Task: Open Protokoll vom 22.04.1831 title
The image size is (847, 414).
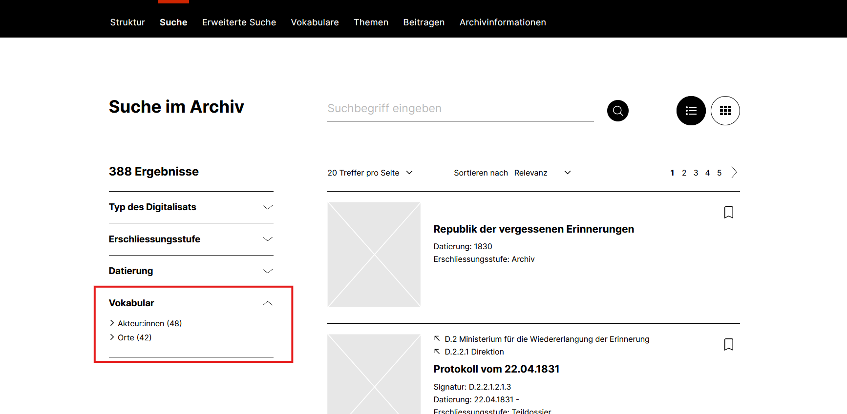Action: 496,369
